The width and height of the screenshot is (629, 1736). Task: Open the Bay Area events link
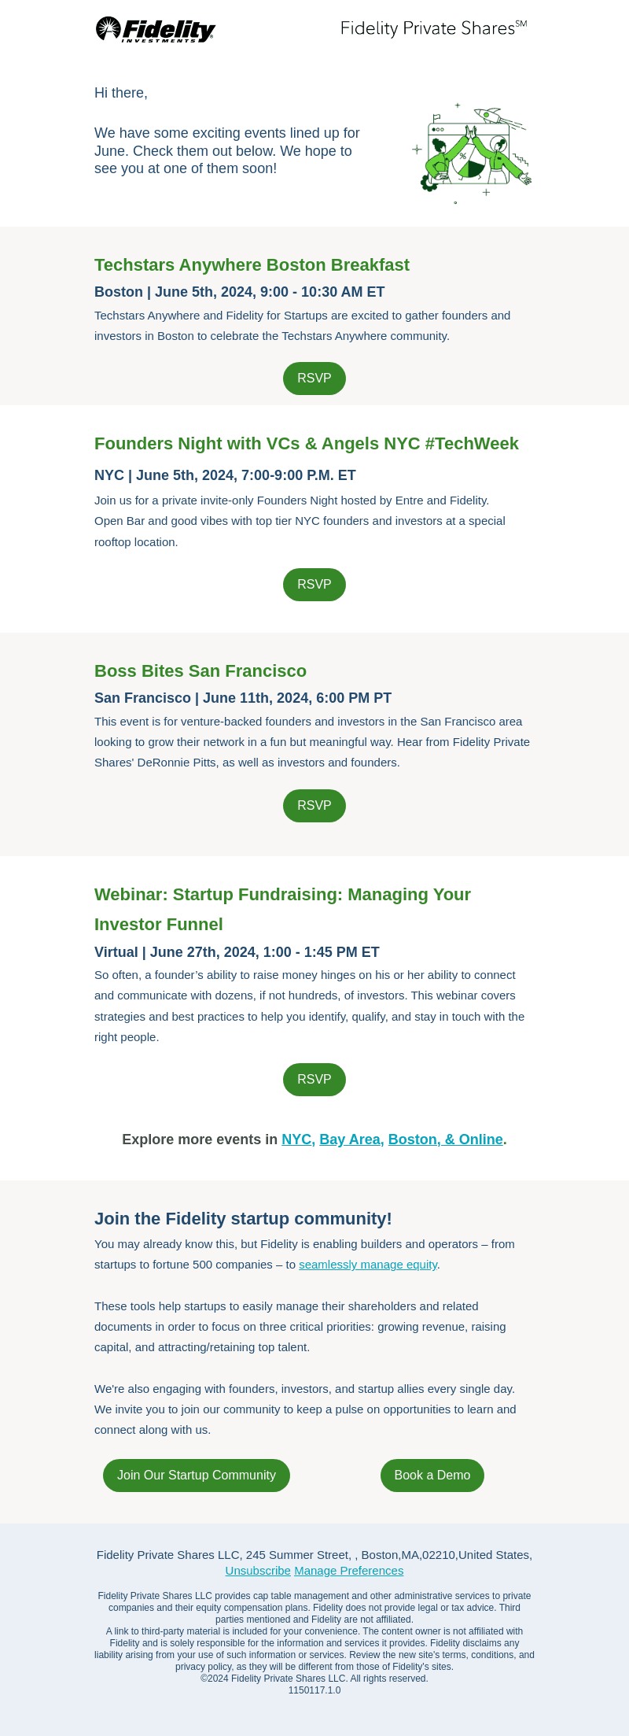coord(351,1139)
